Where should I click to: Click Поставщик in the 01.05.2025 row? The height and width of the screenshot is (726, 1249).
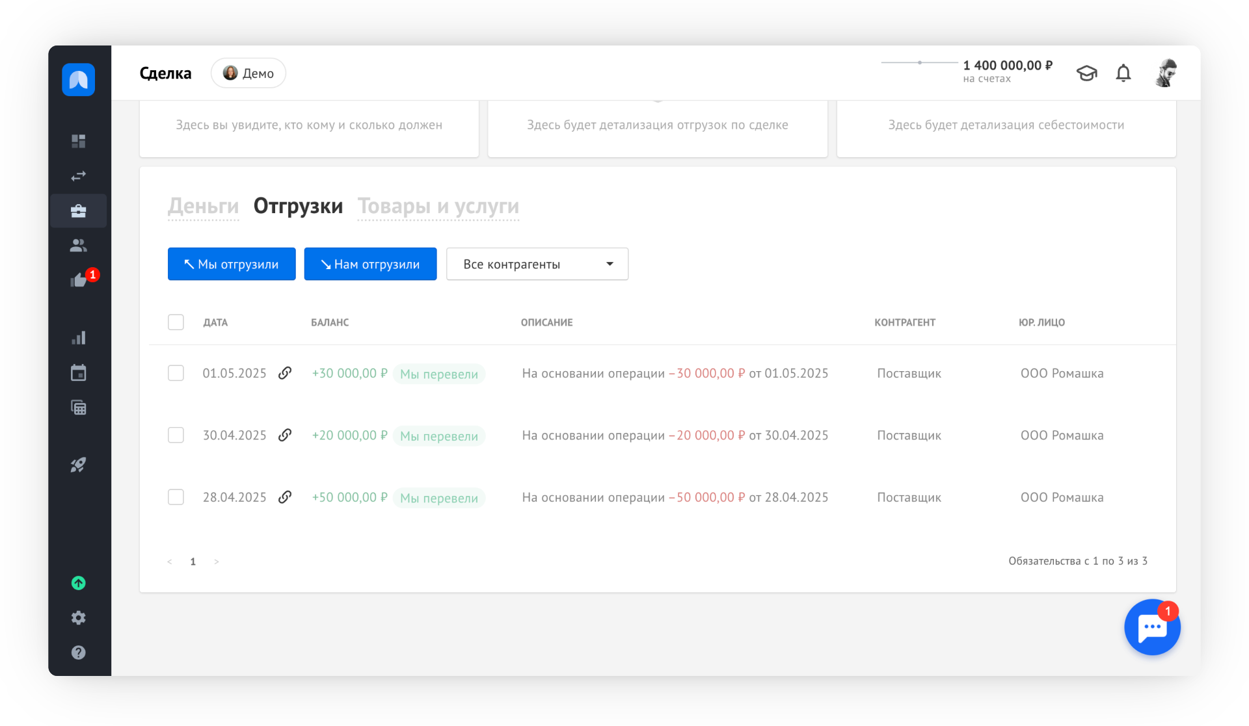[909, 373]
